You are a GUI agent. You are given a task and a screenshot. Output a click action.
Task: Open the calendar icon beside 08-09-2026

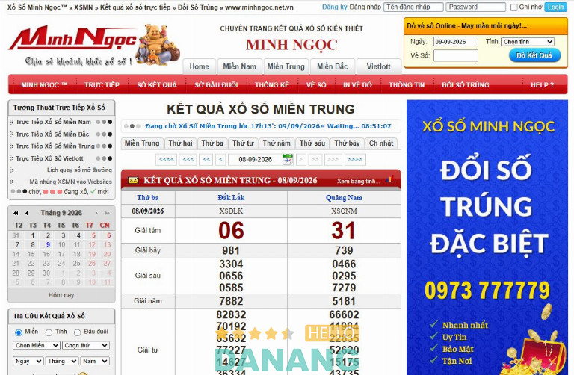pyautogui.click(x=287, y=160)
